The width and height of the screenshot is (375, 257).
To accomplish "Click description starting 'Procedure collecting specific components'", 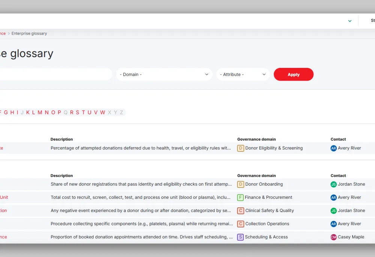I will [x=142, y=224].
